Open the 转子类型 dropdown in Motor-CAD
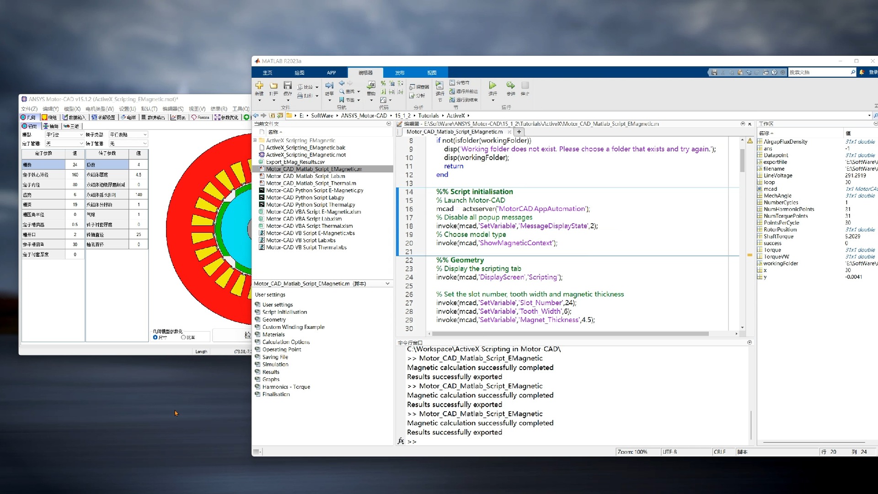This screenshot has height=494, width=878. [x=128, y=134]
